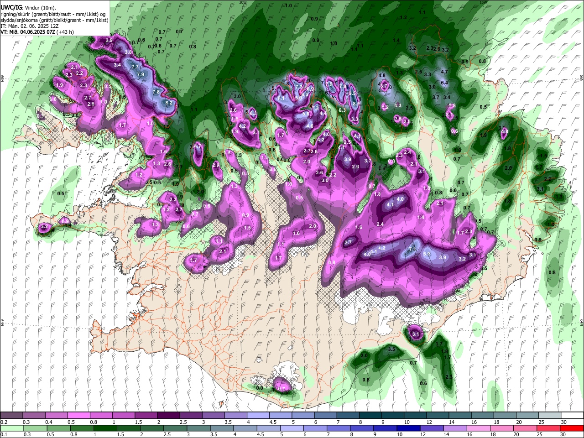Click the orchid swatch between 0.4 and 0.5 on the snow scale
Screen dimensions: 584x438
[56, 415]
